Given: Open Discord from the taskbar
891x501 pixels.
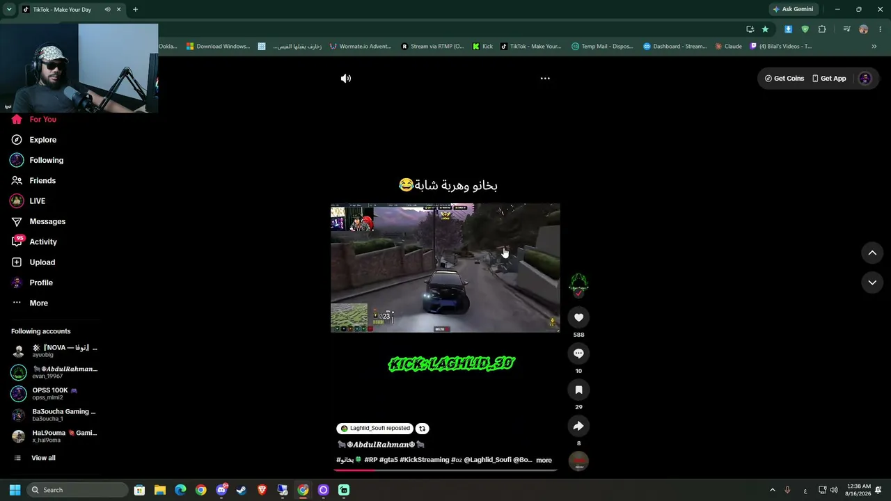Looking at the screenshot, I should pyautogui.click(x=221, y=490).
